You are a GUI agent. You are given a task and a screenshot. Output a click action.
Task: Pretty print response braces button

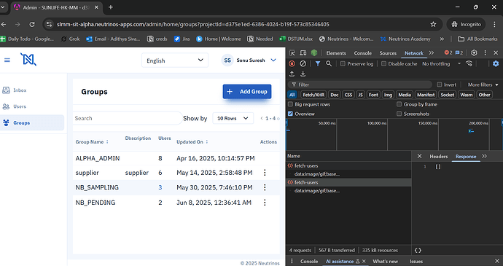coord(418,250)
